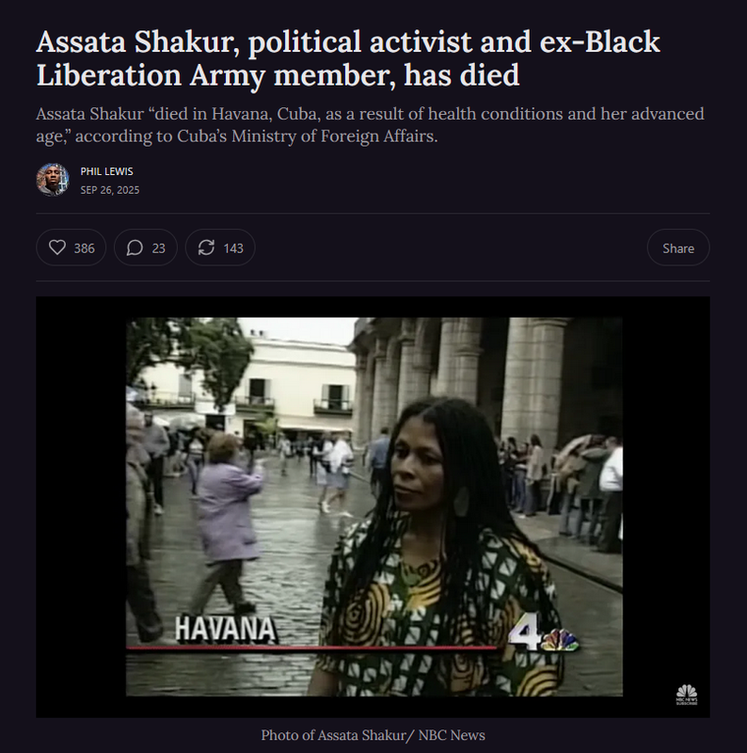Click the subtitle about Cuba's Ministry of Foreign Affairs
Screen dimensions: 747x753
pyautogui.click(x=370, y=125)
